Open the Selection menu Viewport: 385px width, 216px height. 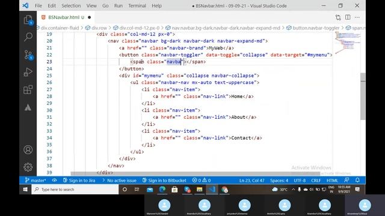coord(71,5)
